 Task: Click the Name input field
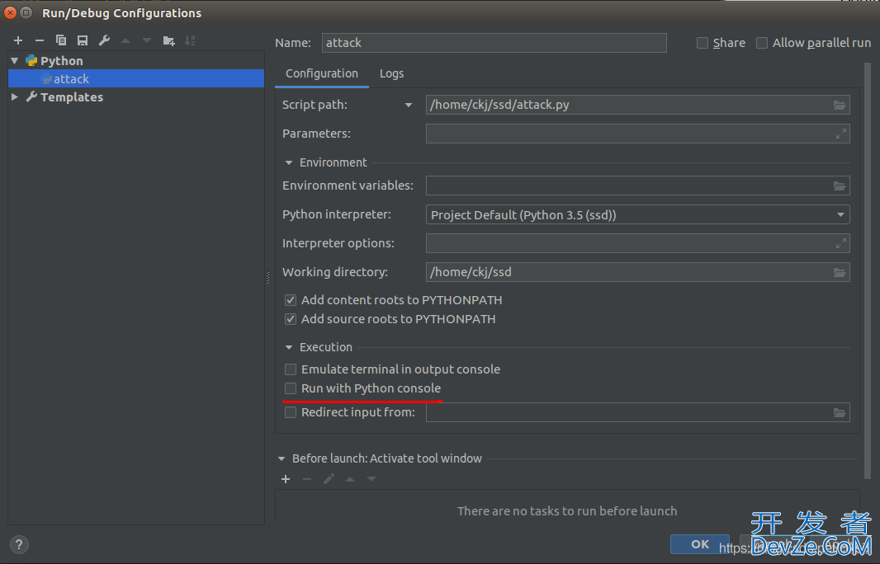(x=494, y=43)
